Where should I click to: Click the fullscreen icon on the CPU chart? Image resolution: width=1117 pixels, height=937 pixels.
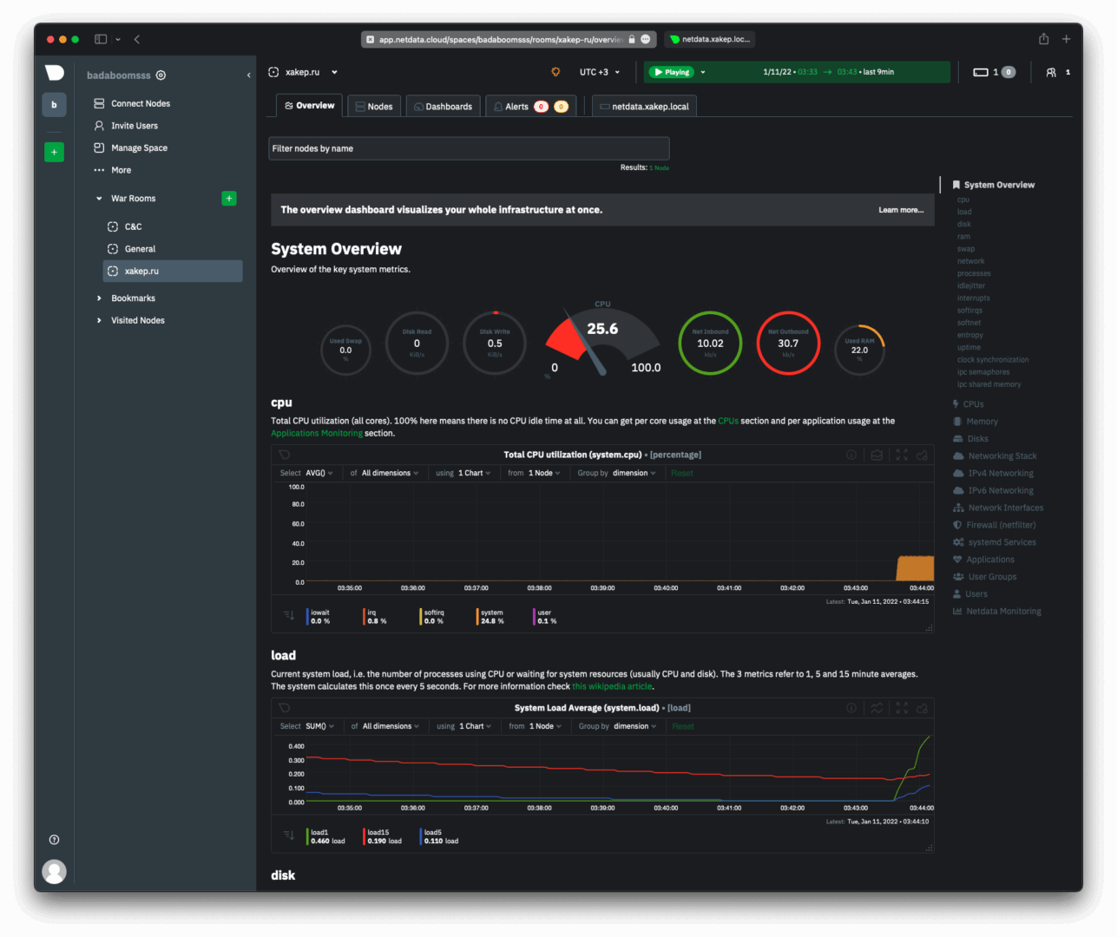(x=902, y=455)
